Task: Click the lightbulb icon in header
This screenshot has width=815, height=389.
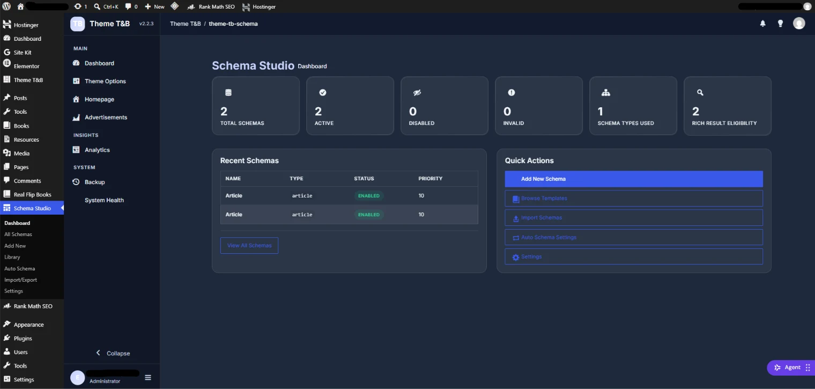Action: pos(781,23)
